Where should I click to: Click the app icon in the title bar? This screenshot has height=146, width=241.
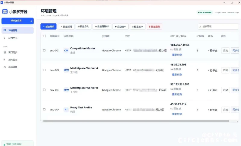click(2, 2)
